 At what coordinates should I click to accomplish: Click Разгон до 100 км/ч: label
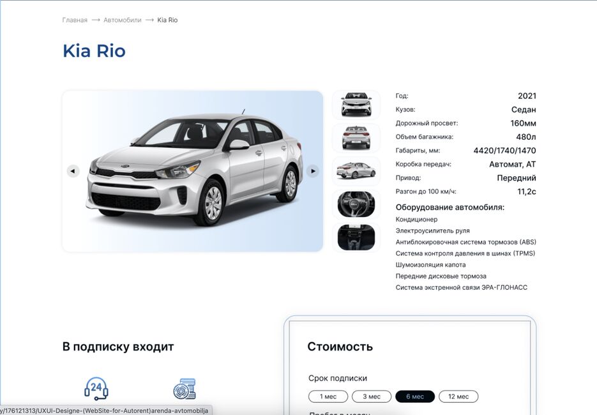click(426, 192)
